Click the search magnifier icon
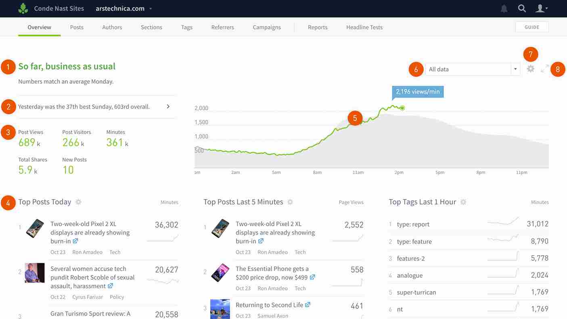 [522, 8]
